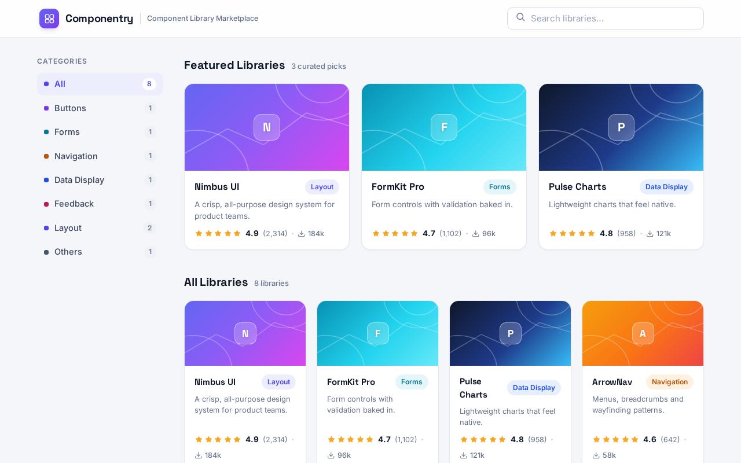Click the A badge on ArrowNav card

coord(643,333)
